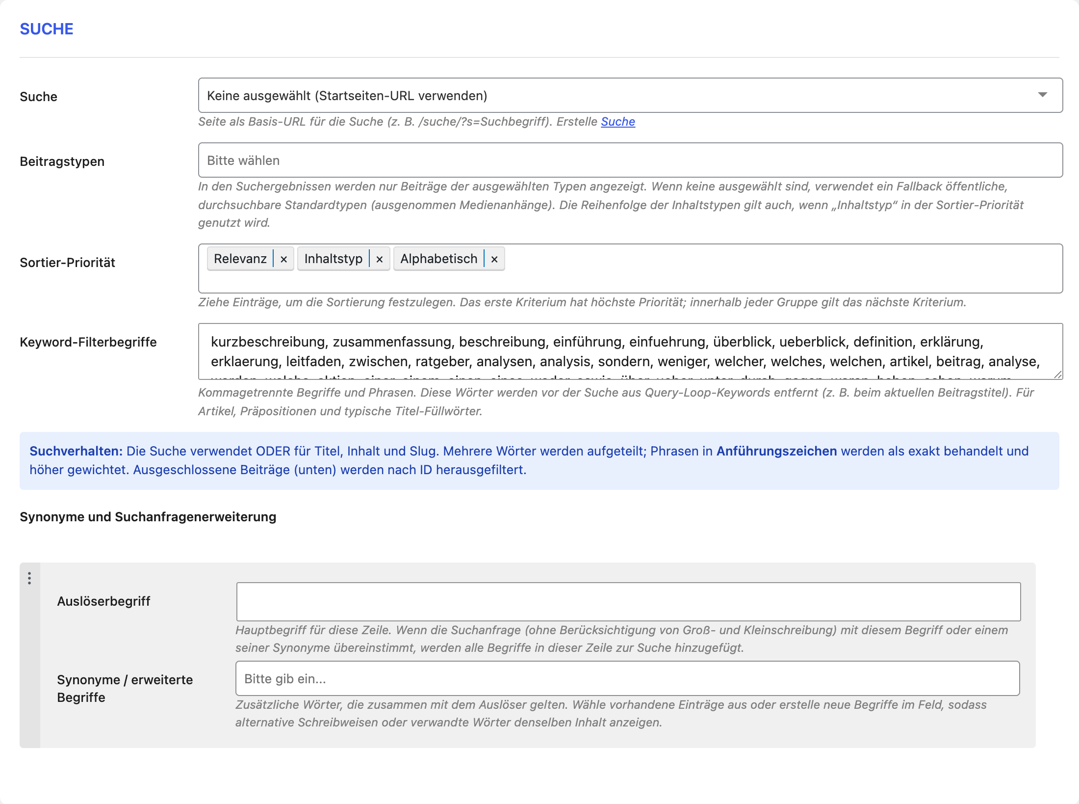Click the dropdown arrow of Suche select
This screenshot has height=804, width=1079.
(1043, 95)
